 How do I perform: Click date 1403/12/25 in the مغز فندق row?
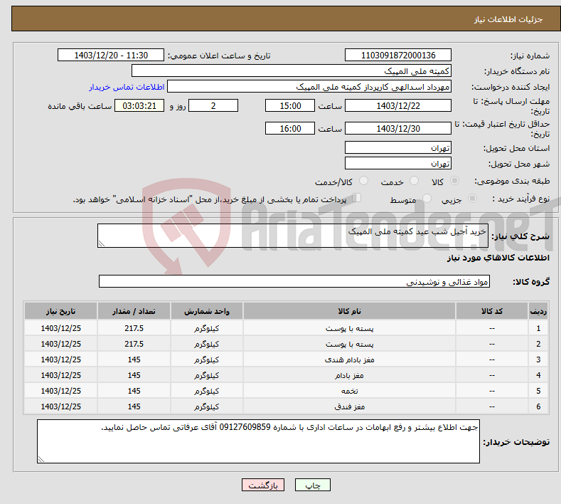[x=61, y=406]
